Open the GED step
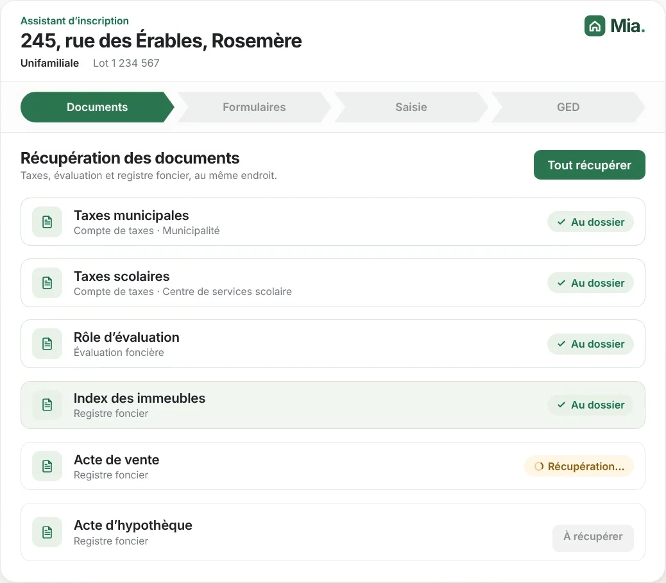 568,107
